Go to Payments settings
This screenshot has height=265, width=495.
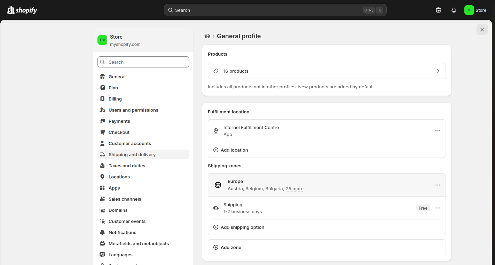[x=119, y=121]
